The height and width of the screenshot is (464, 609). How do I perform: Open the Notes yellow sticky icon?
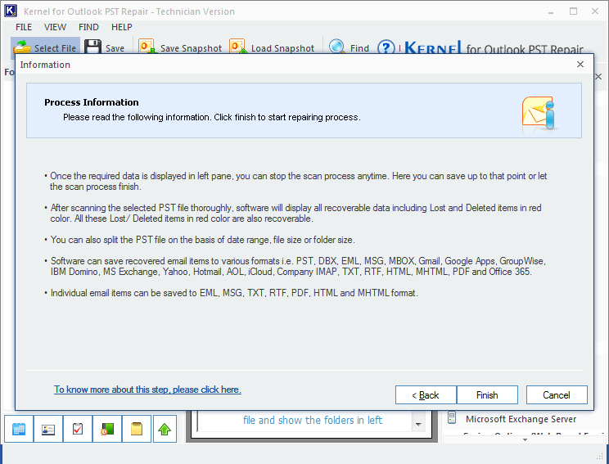click(137, 429)
